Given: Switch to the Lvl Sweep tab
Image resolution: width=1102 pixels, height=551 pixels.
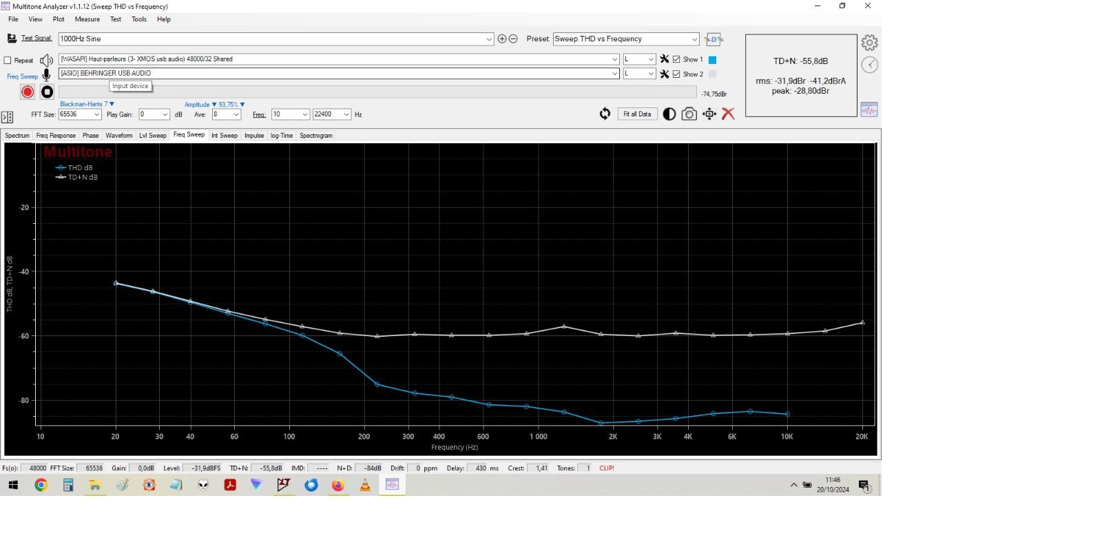Looking at the screenshot, I should (x=153, y=136).
